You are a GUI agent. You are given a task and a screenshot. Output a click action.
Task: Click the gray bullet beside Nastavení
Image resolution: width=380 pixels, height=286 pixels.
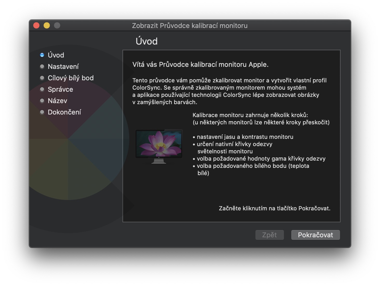(x=42, y=67)
